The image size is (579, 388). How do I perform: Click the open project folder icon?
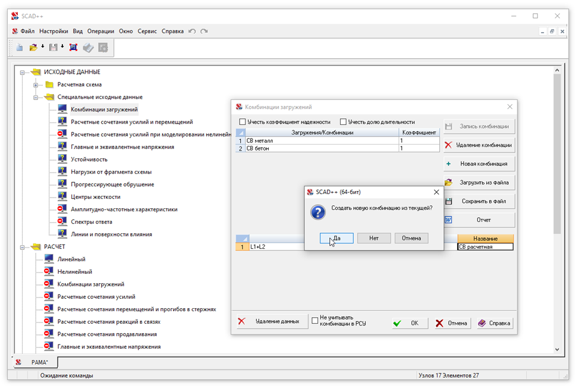[33, 47]
